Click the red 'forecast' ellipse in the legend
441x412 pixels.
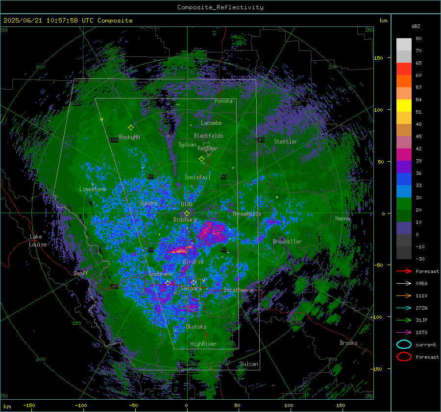click(x=404, y=357)
